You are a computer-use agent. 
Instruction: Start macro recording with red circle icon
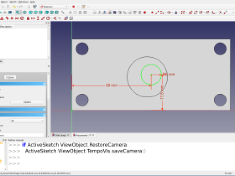[x=73, y=7]
